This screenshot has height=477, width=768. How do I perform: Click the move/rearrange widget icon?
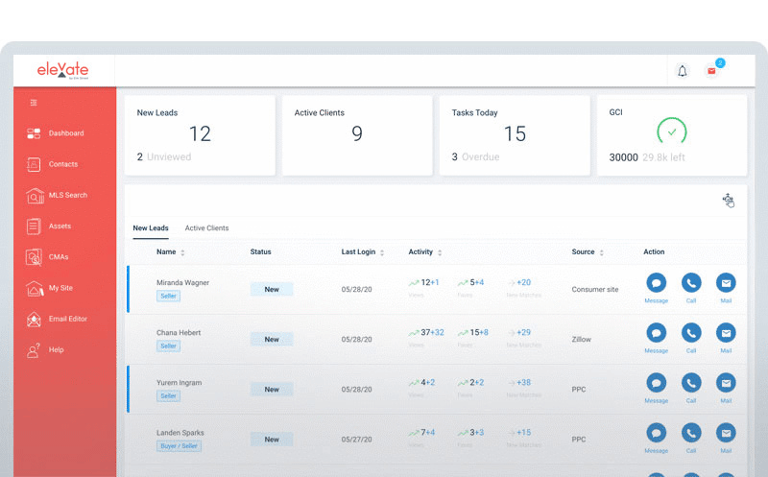tap(729, 200)
